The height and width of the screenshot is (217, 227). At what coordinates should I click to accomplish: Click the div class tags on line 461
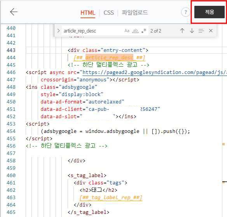point(100,183)
